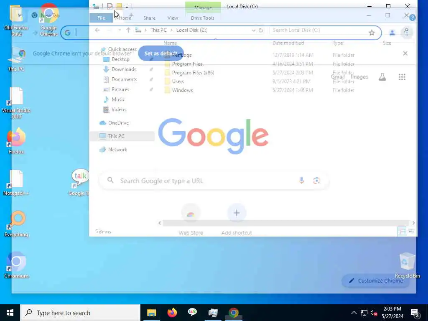
Task: Open Downloads in the navigation pane
Action: click(120, 69)
